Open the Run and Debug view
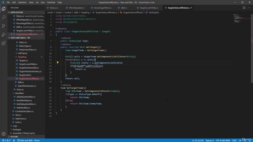Image resolution: width=253 pixels, height=142 pixels. pyautogui.click(x=4, y=34)
